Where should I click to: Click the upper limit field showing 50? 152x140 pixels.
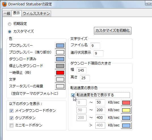click(x=100, y=102)
